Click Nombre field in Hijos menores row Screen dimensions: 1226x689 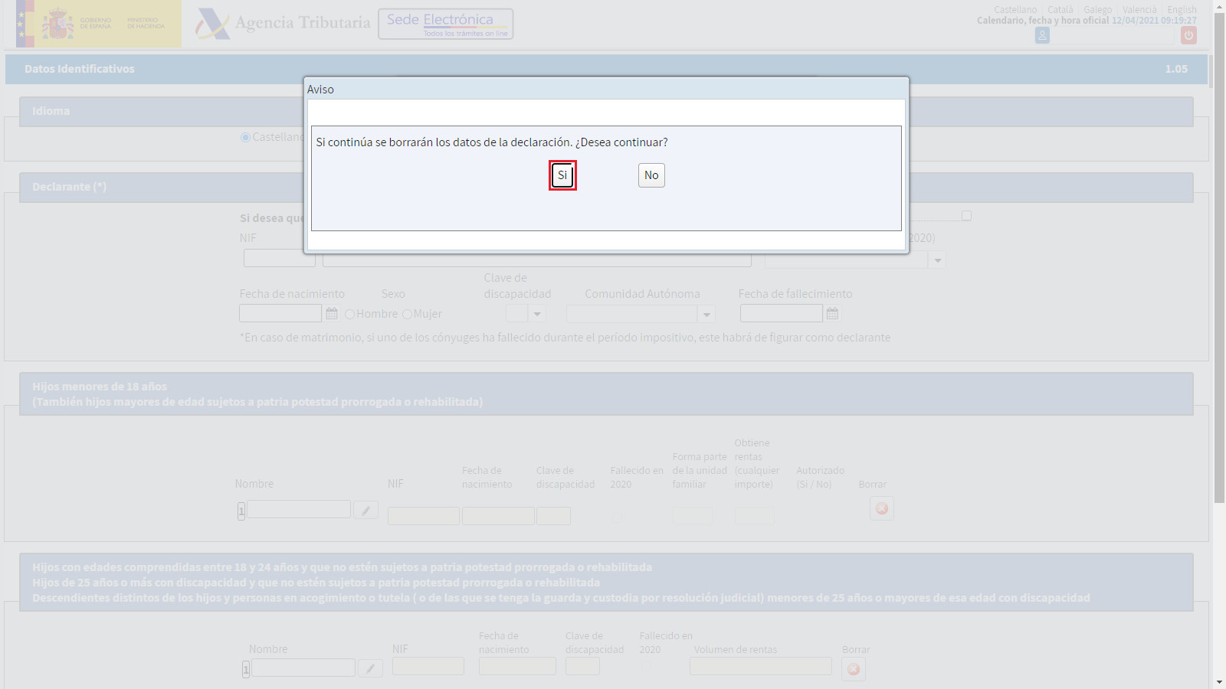tap(299, 509)
